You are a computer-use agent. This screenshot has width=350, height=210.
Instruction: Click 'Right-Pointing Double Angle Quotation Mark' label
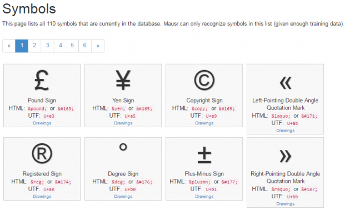click(285, 177)
